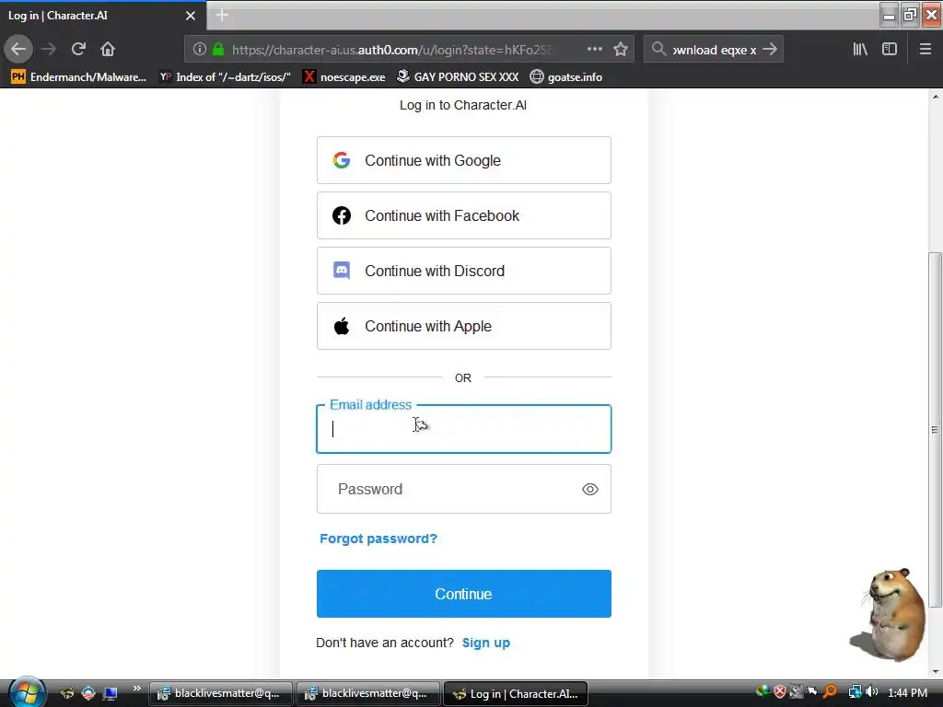Open the network connection tray icon

click(x=855, y=692)
